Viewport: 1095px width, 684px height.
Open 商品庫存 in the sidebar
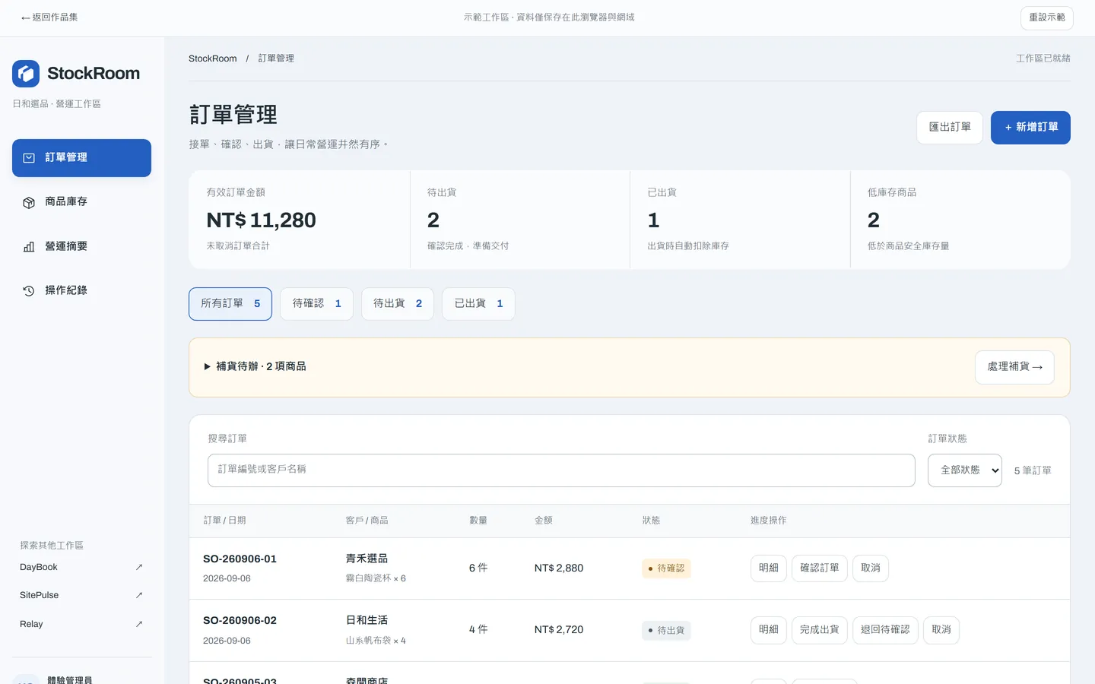coord(82,202)
